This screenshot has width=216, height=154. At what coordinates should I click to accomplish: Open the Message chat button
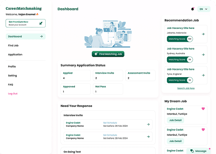198,151
